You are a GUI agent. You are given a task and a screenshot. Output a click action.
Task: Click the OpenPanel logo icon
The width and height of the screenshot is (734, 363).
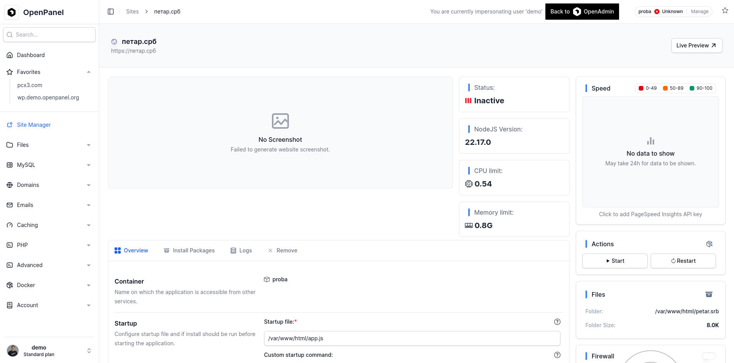12,12
